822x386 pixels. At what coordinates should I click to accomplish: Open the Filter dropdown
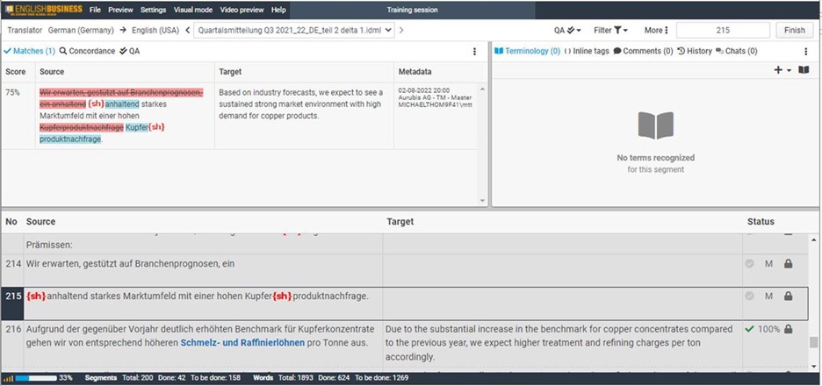(610, 30)
